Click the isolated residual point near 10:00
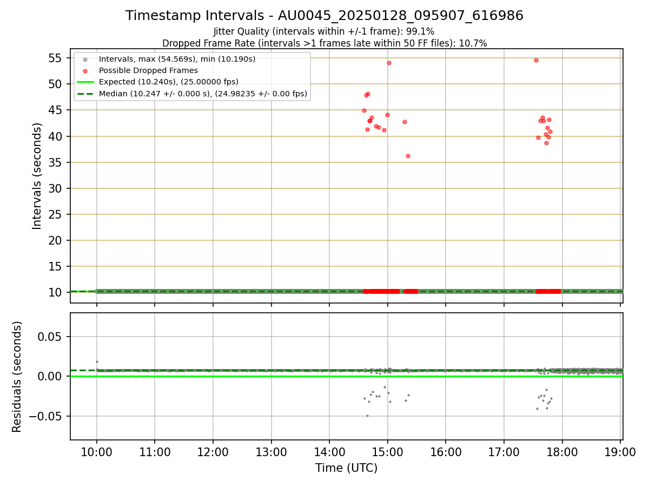 pos(97,361)
